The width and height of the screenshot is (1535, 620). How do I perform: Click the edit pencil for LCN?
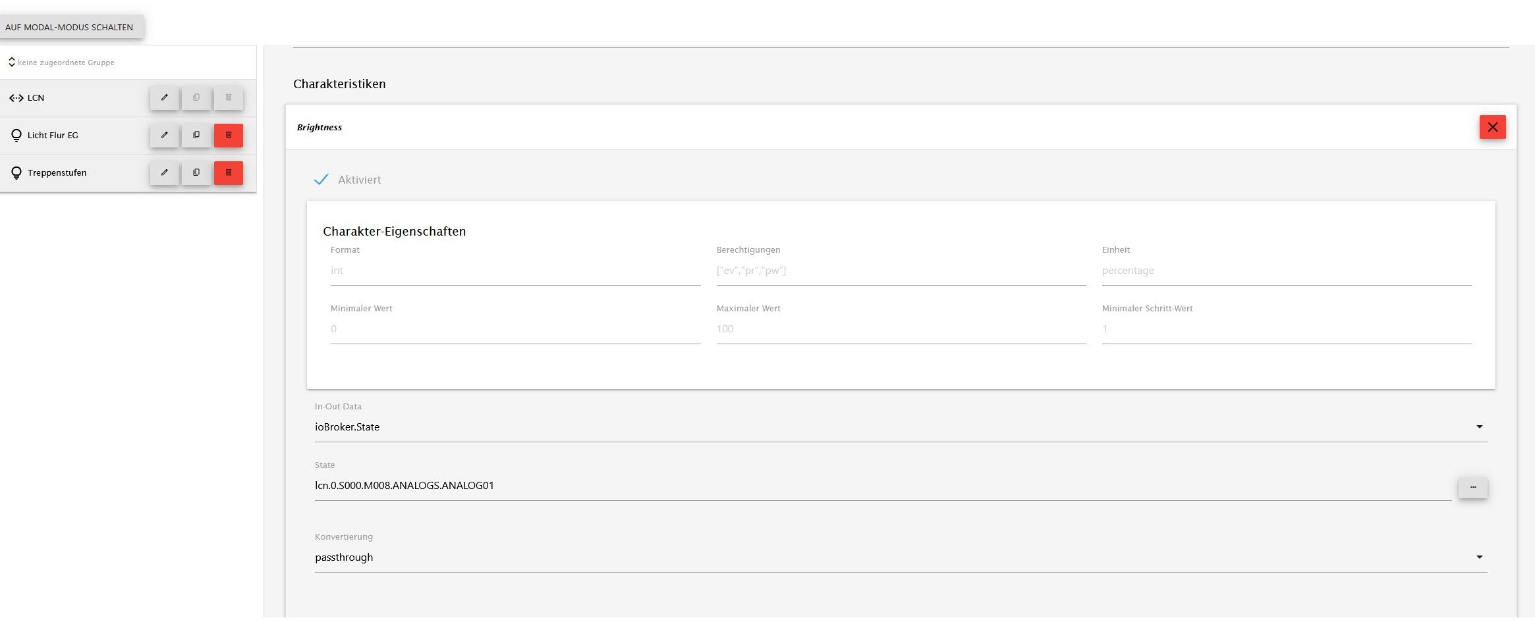pos(164,98)
